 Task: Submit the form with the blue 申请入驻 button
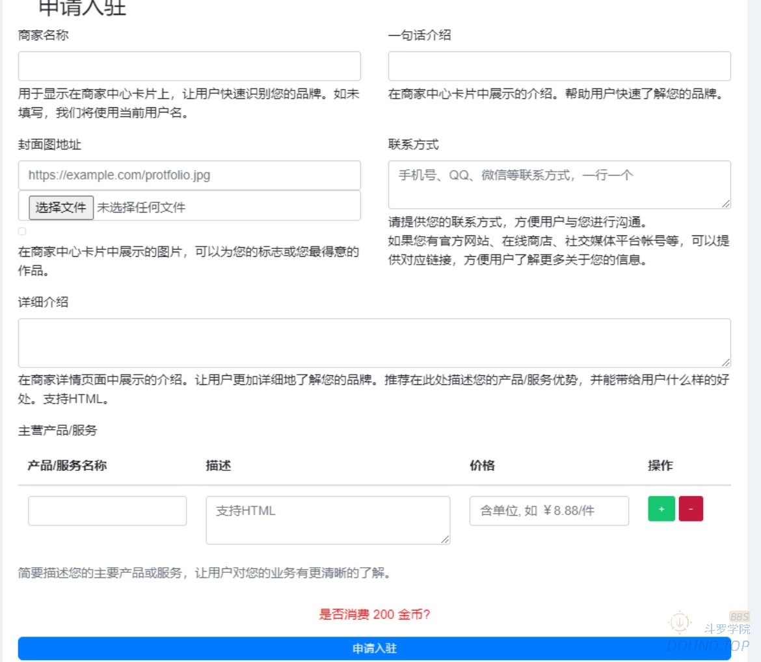[374, 648]
